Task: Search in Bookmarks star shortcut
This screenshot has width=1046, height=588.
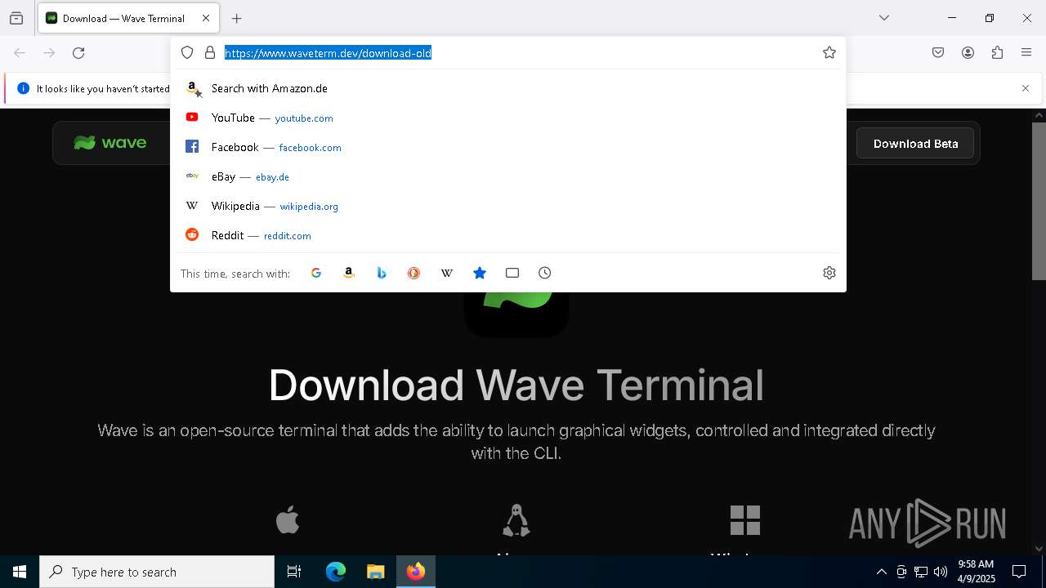Action: coord(480,273)
